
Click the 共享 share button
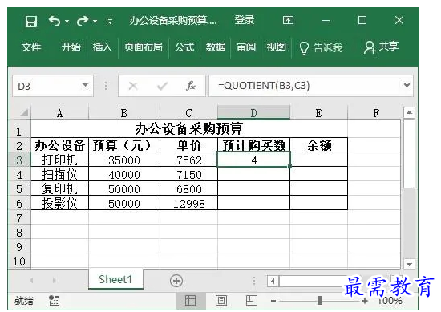point(382,47)
